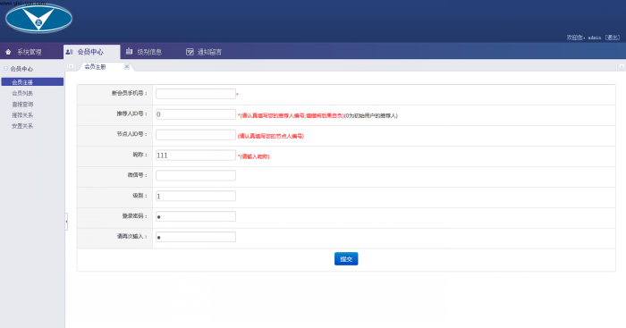Focus the 微信号 input field
This screenshot has height=328, width=626.
[x=196, y=175]
